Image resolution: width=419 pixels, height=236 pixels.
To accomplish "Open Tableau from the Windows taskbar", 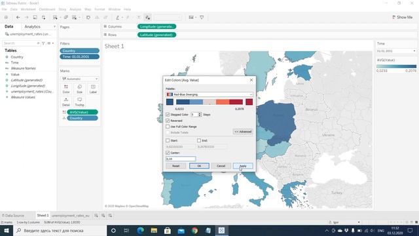I will (221, 230).
